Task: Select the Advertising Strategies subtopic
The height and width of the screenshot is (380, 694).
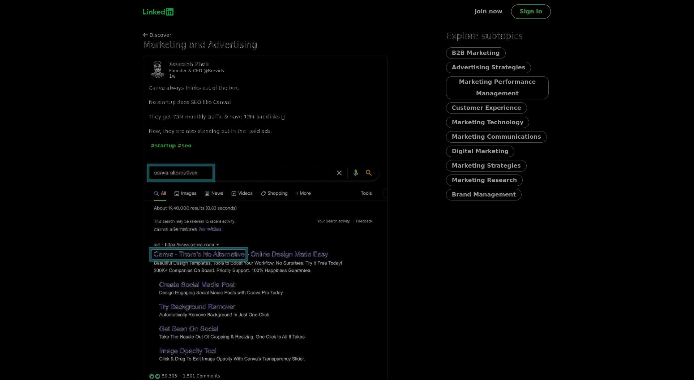Action: [x=488, y=68]
